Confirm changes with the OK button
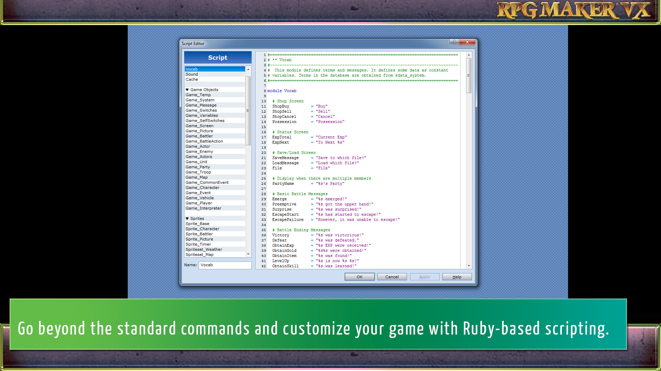 point(359,277)
